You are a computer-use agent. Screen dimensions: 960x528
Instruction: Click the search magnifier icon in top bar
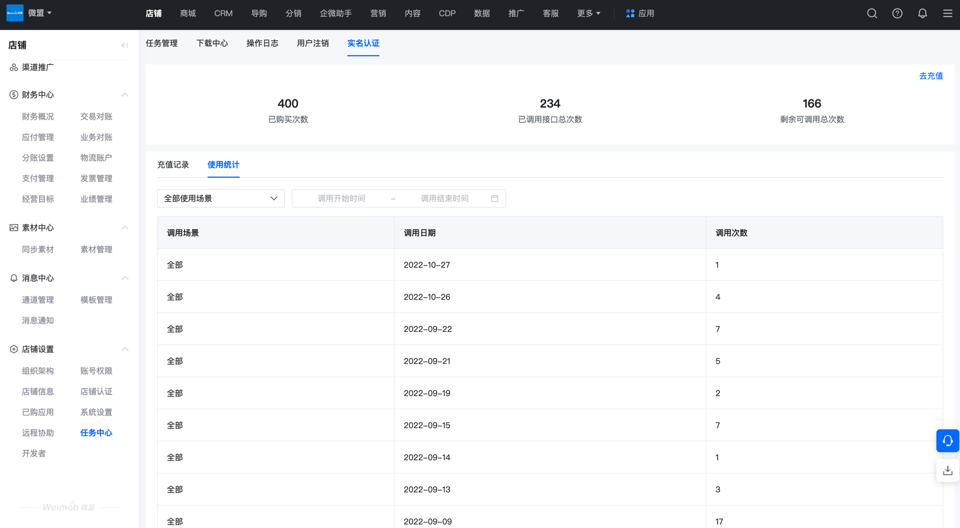pos(872,13)
